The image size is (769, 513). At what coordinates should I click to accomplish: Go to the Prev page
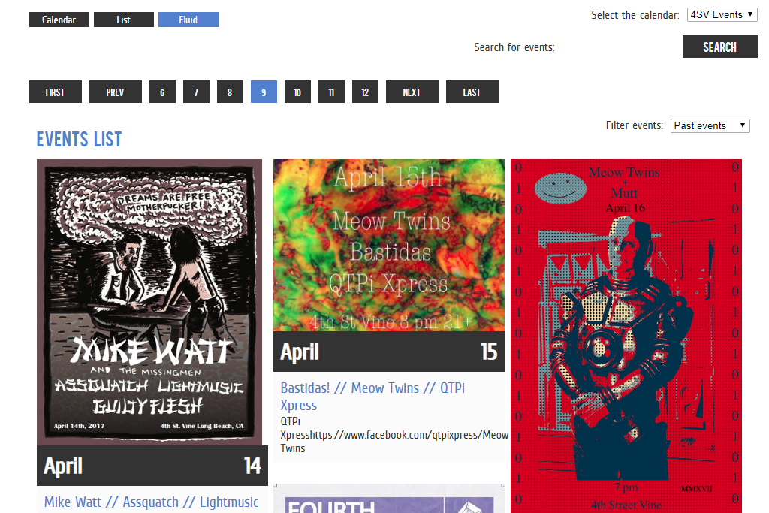(x=115, y=92)
